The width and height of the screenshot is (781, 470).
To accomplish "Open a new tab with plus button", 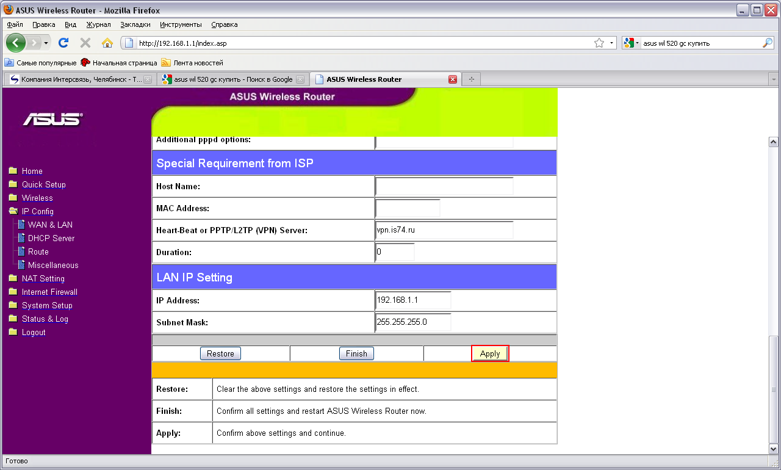I will tap(471, 79).
